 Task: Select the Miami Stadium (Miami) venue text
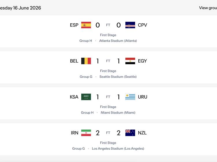(118, 113)
